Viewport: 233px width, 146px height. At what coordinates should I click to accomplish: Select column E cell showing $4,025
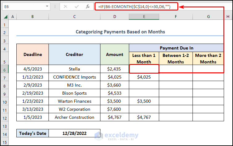tap(144, 77)
